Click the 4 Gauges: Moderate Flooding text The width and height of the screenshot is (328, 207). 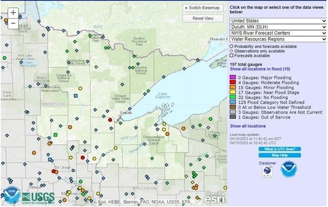coord(268,82)
